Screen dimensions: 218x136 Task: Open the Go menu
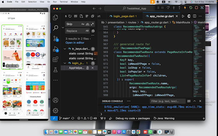click(x=49, y=2)
